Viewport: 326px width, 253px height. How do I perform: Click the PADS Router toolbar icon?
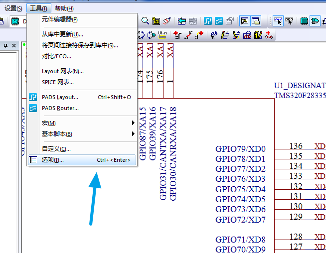(x=219, y=21)
